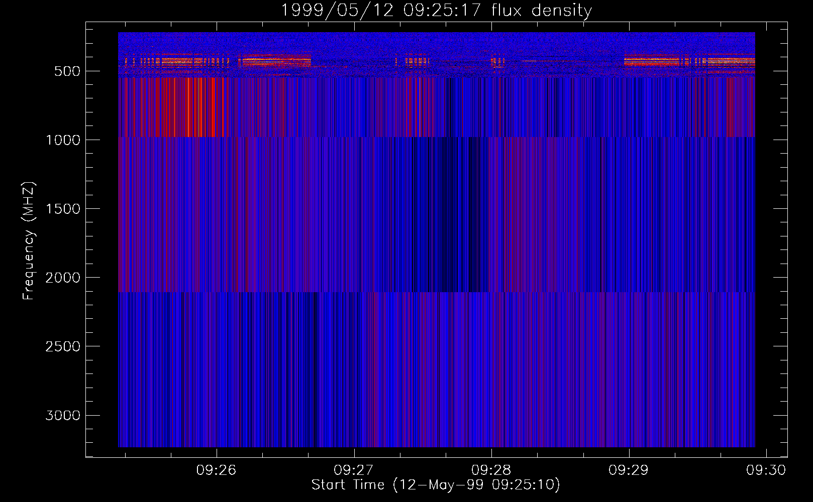Screen dimensions: 813x502
Task: Click the "Start Time (12-May-99 09:25:10)" label
Action: pyautogui.click(x=436, y=484)
